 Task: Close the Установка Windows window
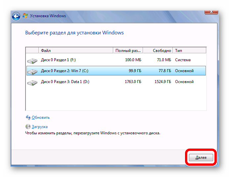coord(211,12)
